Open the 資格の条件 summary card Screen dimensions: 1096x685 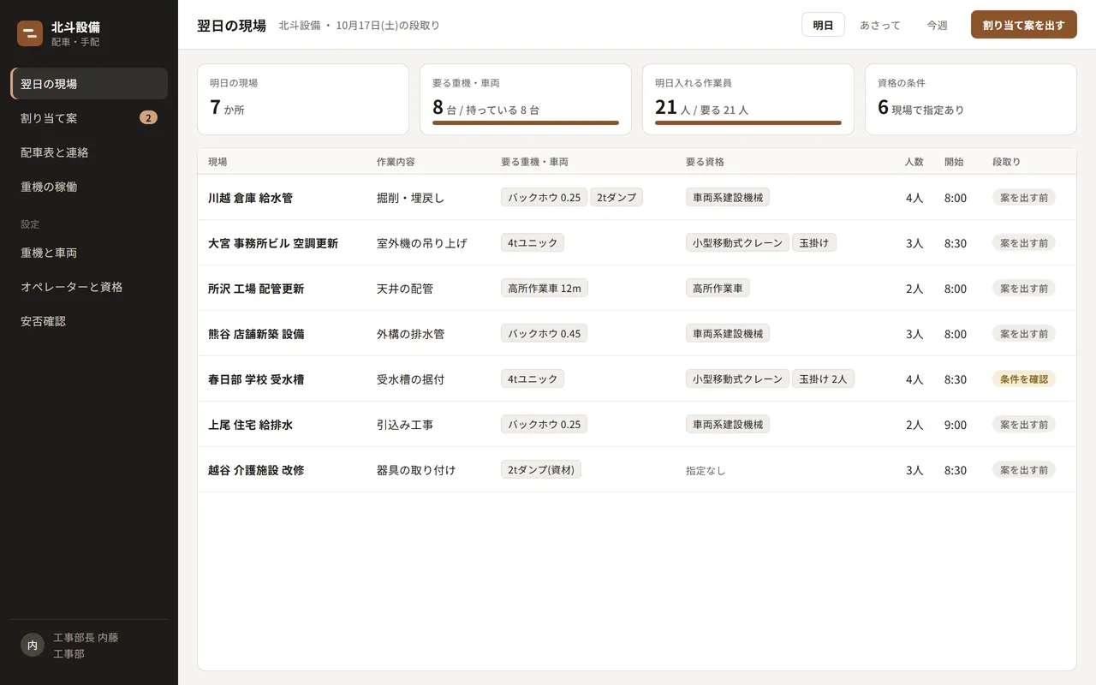(x=971, y=99)
